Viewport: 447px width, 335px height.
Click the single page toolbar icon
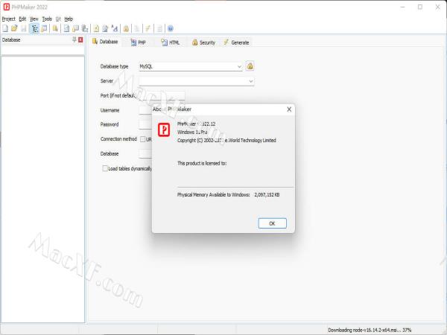pyautogui.click(x=66, y=28)
